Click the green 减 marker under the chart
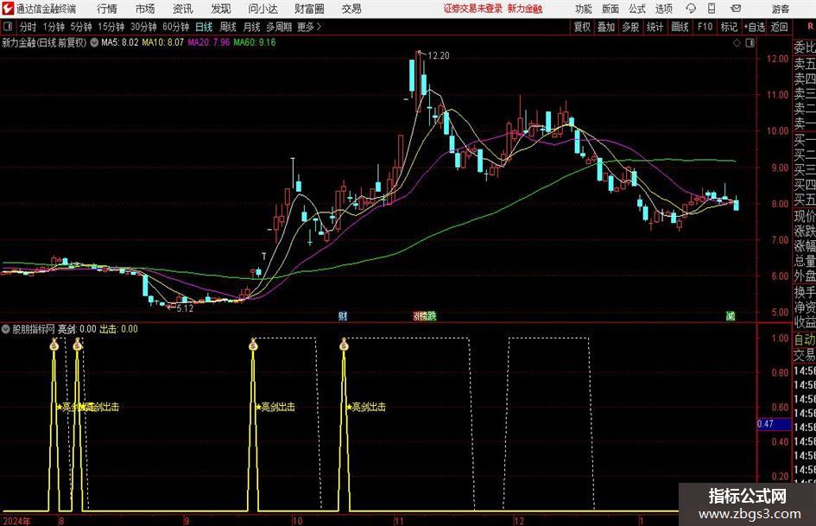 pos(731,316)
